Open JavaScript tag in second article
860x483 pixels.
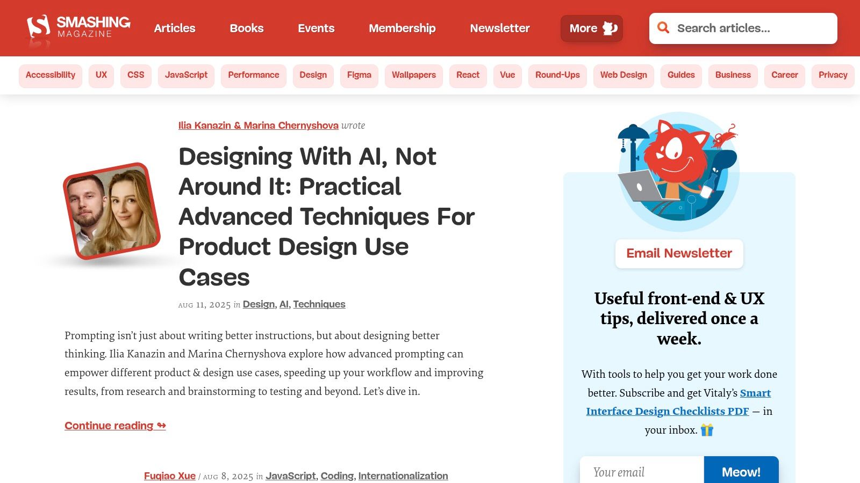pyautogui.click(x=291, y=476)
